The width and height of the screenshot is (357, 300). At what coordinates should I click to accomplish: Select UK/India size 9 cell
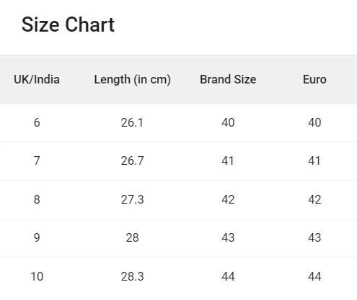tap(37, 237)
